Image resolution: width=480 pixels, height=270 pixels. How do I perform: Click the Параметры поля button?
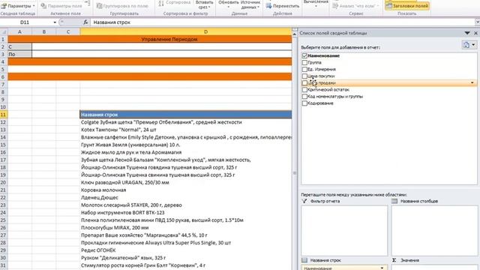(x=61, y=6)
